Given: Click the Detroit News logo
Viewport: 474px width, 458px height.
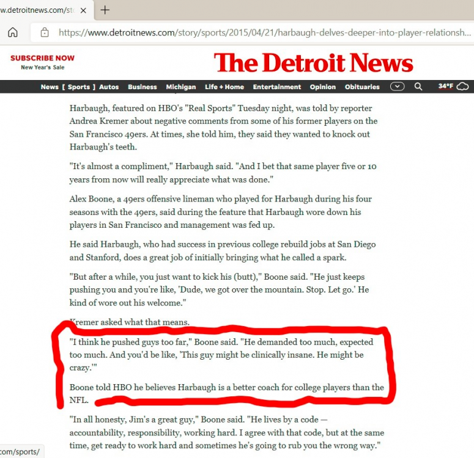Looking at the screenshot, I should click(x=313, y=62).
